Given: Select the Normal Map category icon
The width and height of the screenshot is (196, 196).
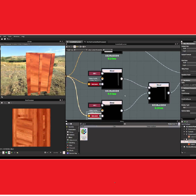Looking at the screenshot, I should [x=67, y=153].
